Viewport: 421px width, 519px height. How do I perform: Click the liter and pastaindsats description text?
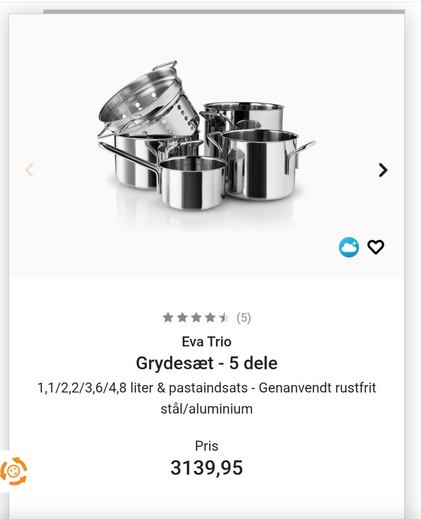pyautogui.click(x=207, y=398)
